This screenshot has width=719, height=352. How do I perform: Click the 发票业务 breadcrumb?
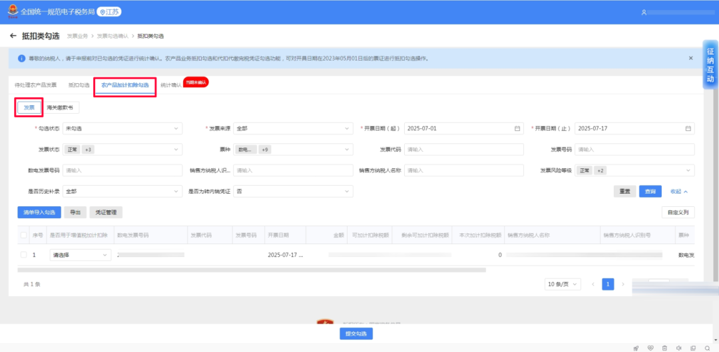point(77,36)
